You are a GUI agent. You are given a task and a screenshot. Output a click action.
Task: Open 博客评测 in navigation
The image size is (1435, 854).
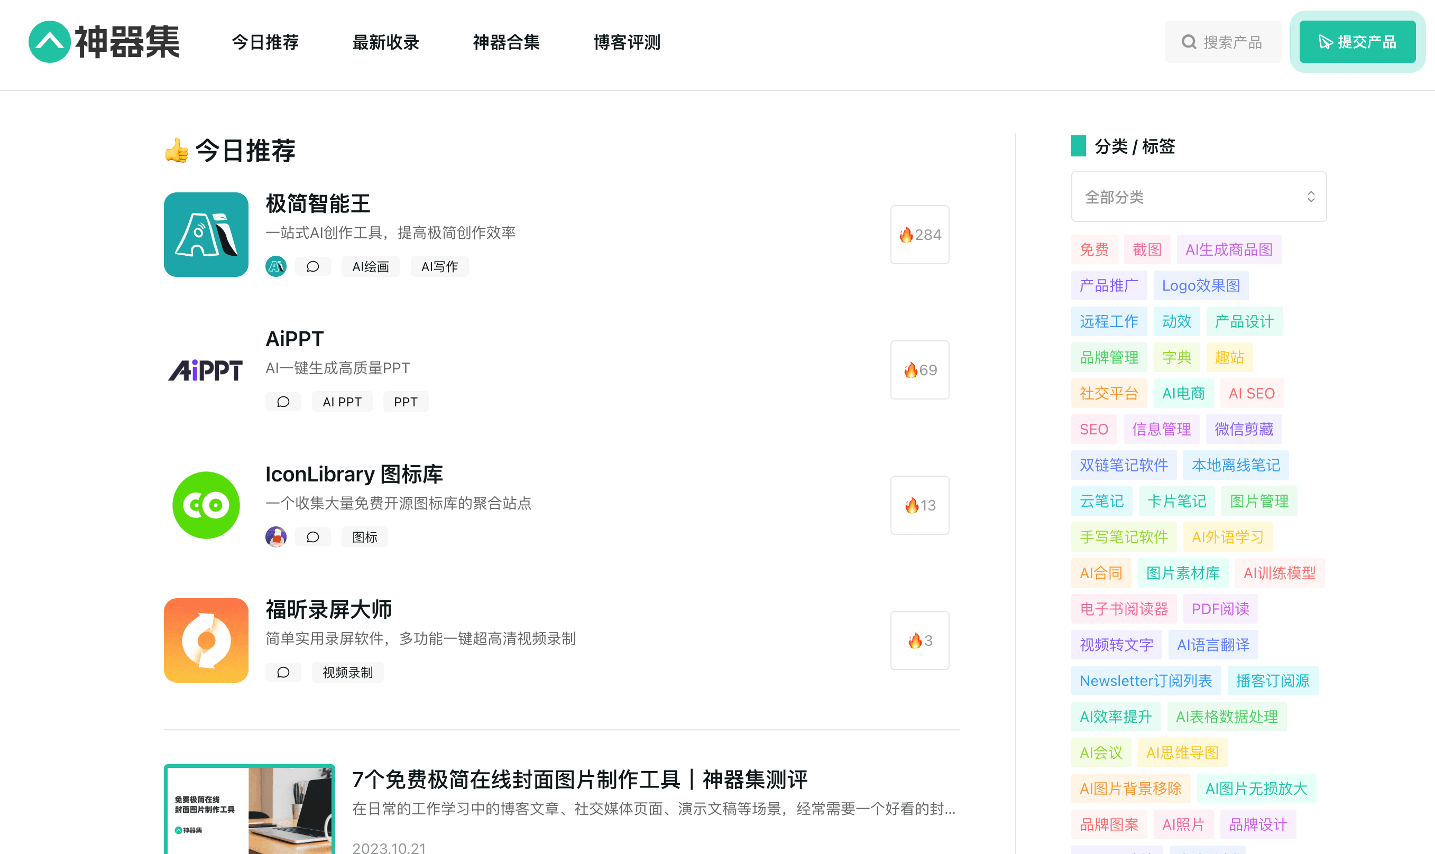[x=627, y=42]
